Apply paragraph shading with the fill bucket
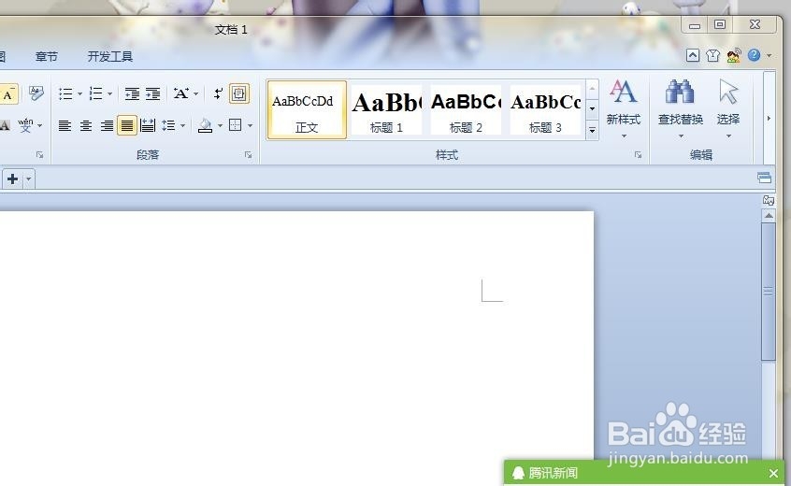 click(206, 125)
